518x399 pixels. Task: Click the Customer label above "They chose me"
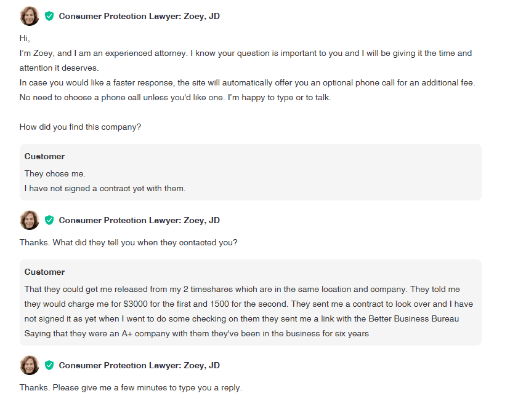44,157
